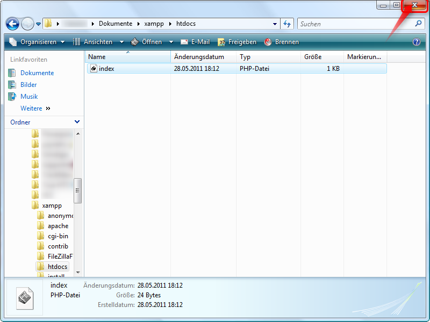Click the PHP-Datei type cell in list
This screenshot has width=430, height=322.
pos(254,69)
